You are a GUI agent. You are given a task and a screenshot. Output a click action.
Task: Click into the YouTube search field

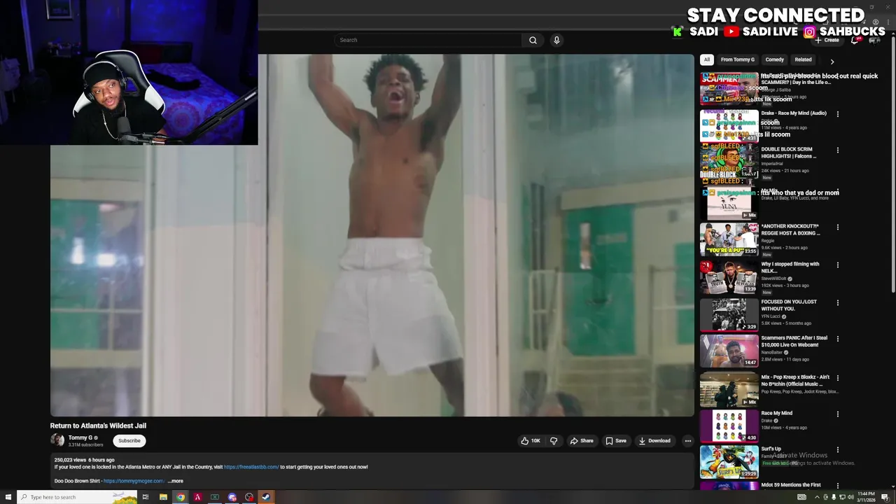pos(427,40)
